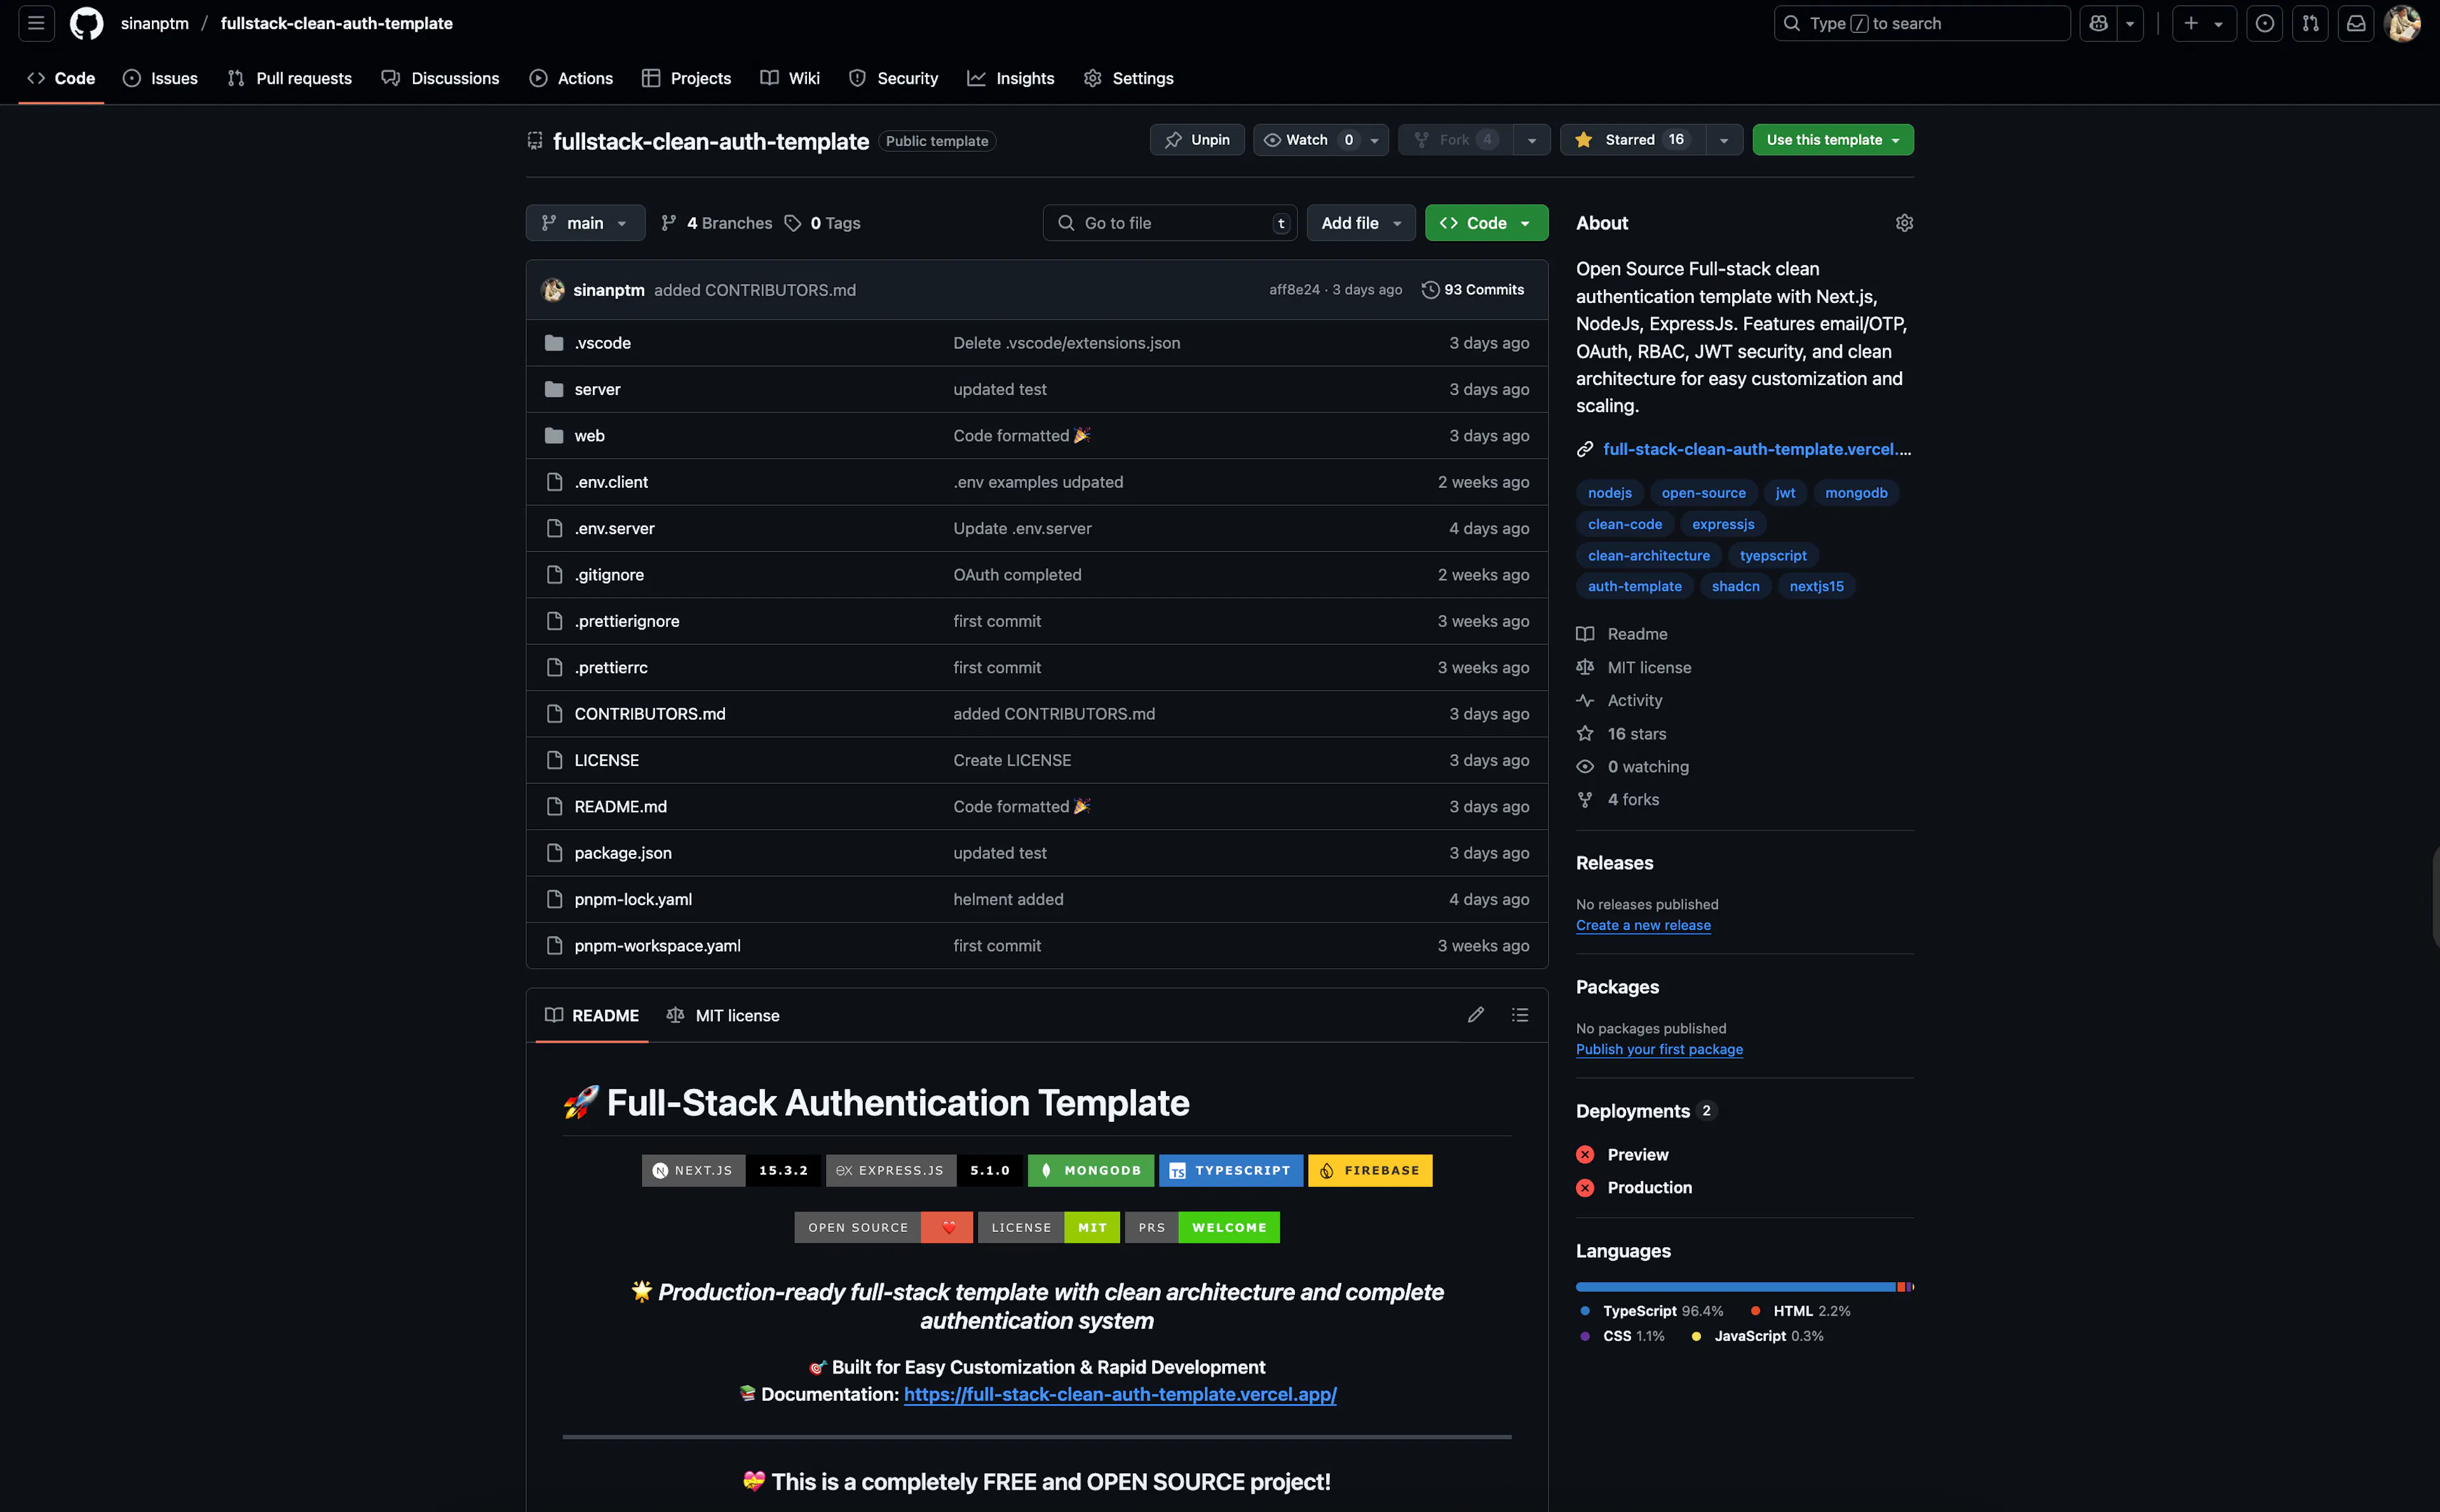This screenshot has width=2440, height=1512.
Task: Open the documentation URL in README
Action: [1120, 1394]
